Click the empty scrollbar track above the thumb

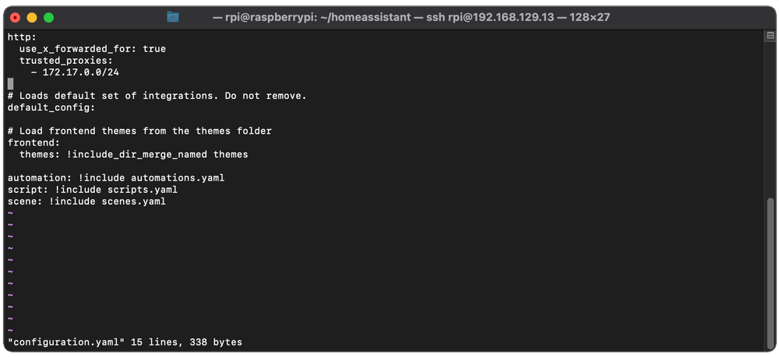coord(768,117)
